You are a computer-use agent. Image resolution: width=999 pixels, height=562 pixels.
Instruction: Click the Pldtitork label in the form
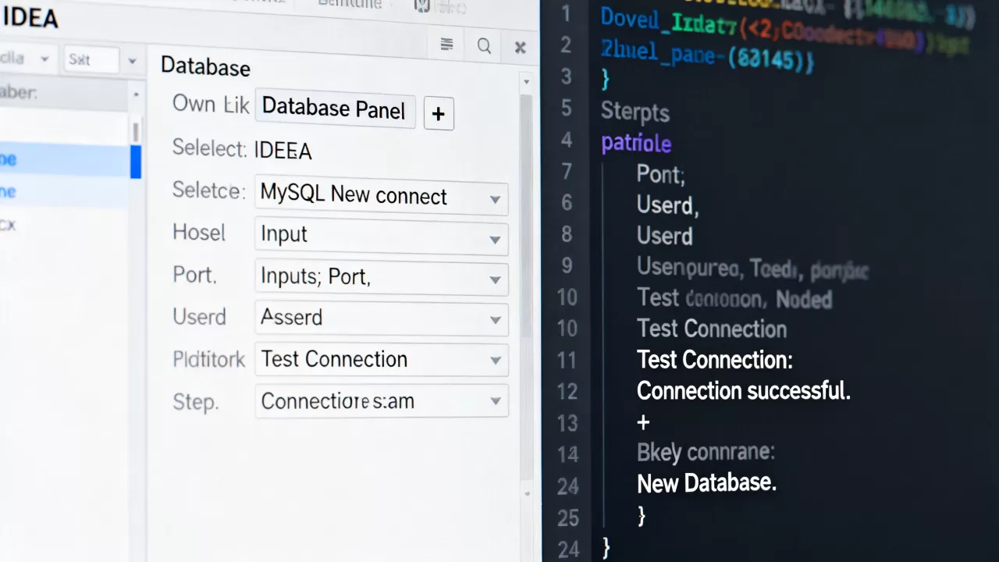[x=209, y=360]
